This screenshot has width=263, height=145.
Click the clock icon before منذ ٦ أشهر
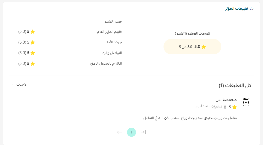coord(213,107)
